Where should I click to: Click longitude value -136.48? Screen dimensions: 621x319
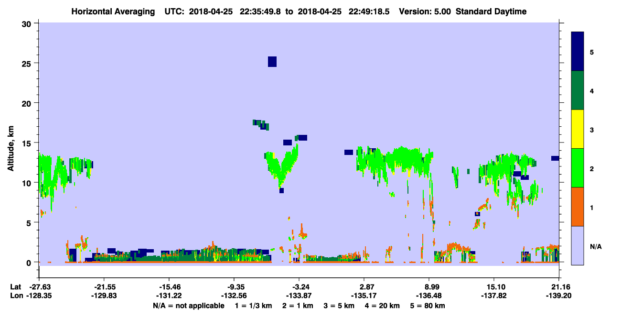coord(429,296)
